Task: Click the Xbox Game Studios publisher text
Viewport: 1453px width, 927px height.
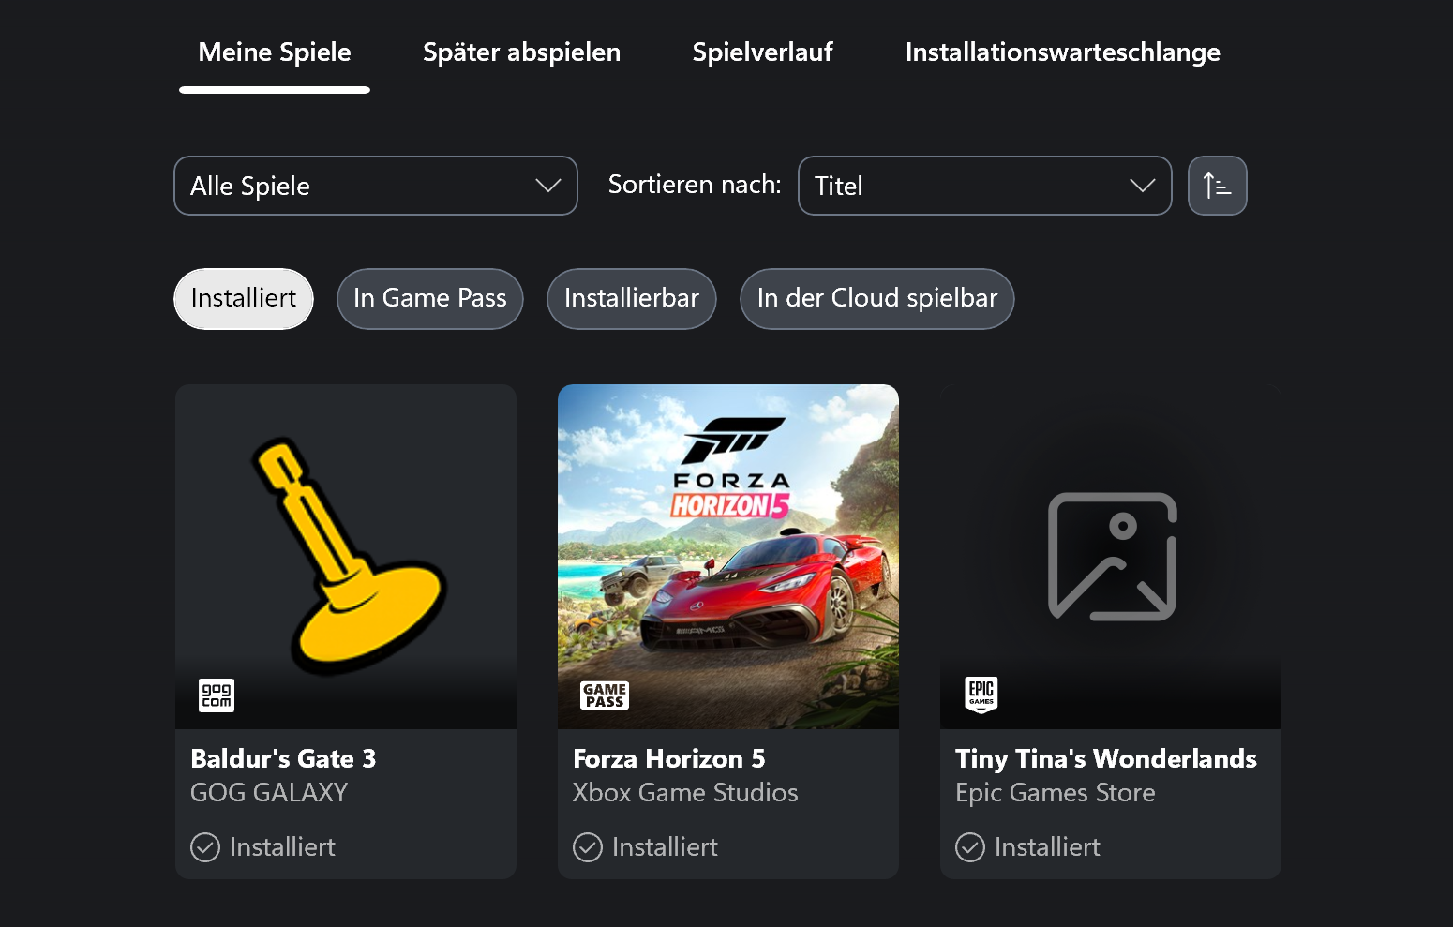Action: tap(685, 793)
